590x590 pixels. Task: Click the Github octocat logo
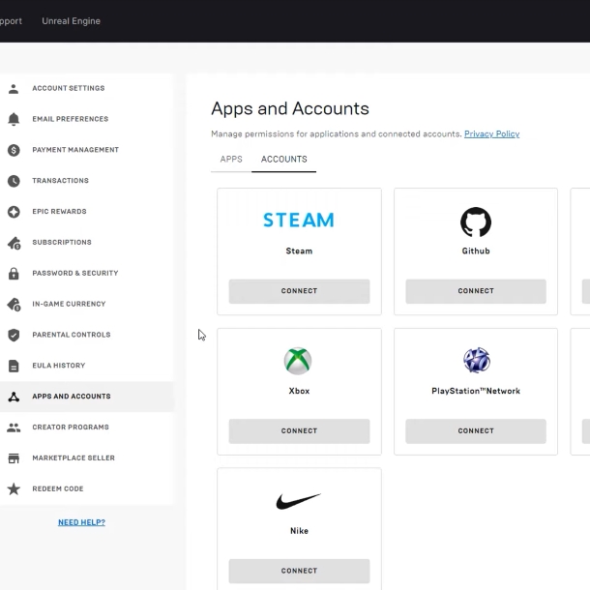[x=476, y=222]
